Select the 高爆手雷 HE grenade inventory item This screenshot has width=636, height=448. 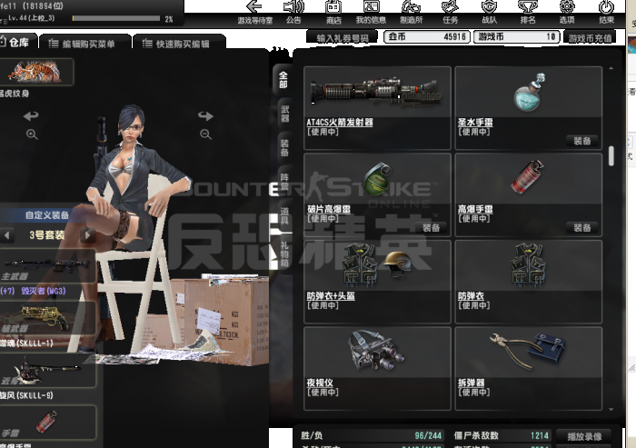pos(529,194)
